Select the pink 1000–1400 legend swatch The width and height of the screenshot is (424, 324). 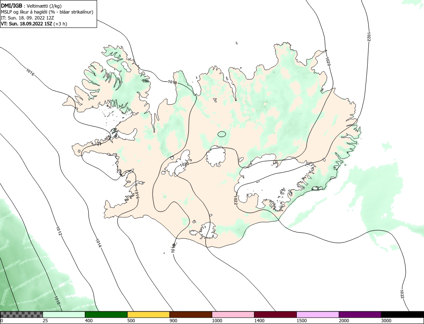pos(233,315)
